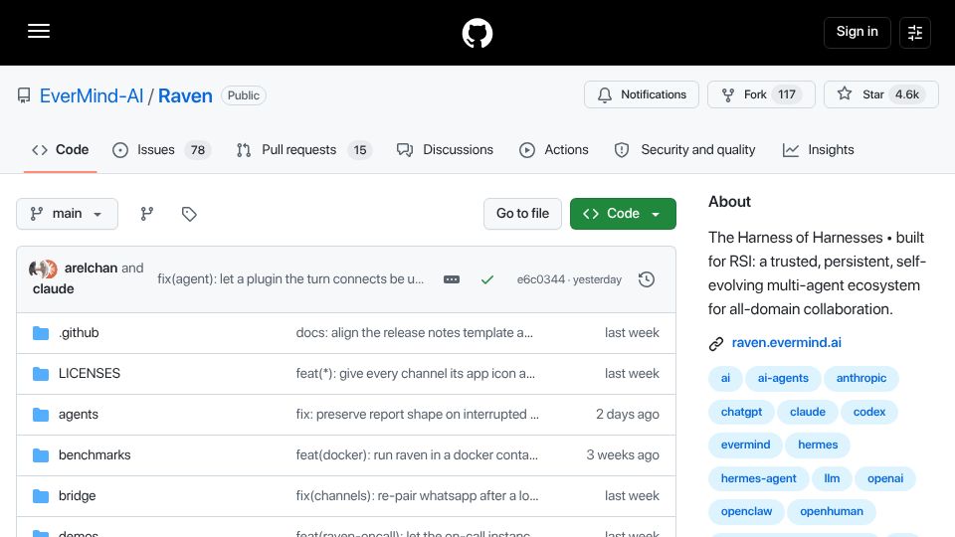Click the Go to file button
This screenshot has height=537, width=955.
(x=522, y=214)
